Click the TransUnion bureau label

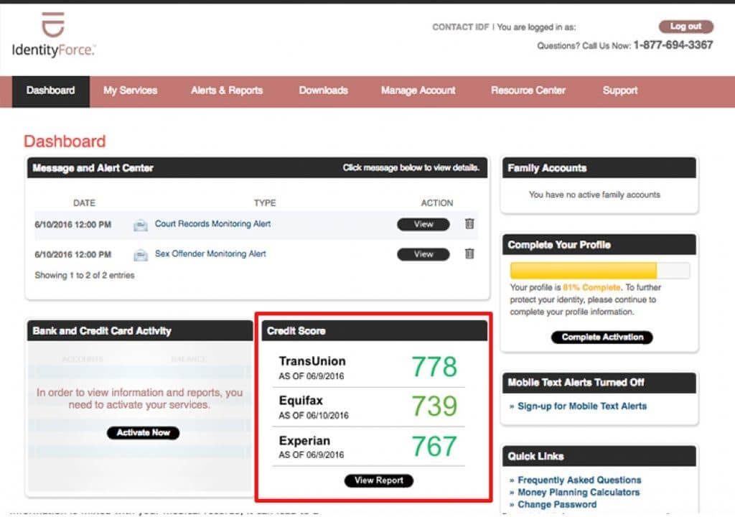pyautogui.click(x=312, y=361)
